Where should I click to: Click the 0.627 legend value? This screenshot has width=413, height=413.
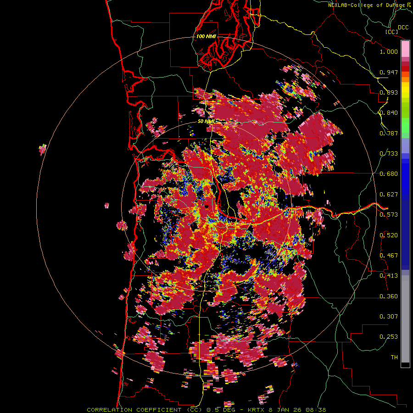(389, 195)
